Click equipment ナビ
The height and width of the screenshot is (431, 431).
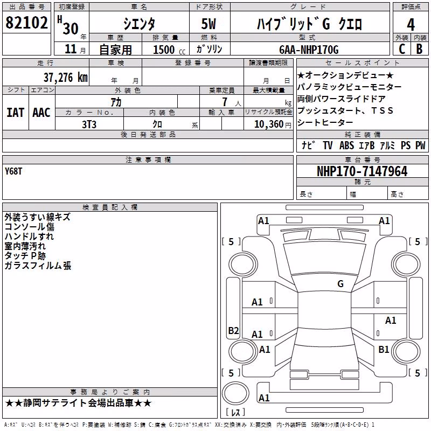click(308, 145)
